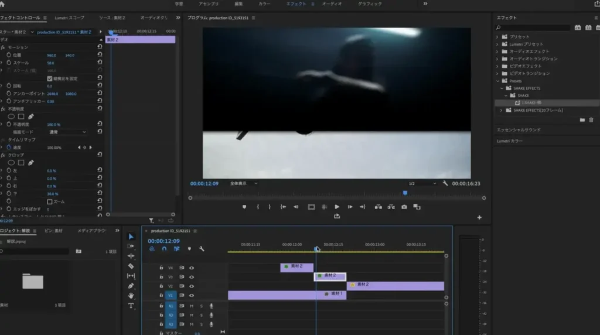Screen dimensions: 600x335
Task: Select the Pen tool in timeline toolbar
Action: pyautogui.click(x=131, y=286)
